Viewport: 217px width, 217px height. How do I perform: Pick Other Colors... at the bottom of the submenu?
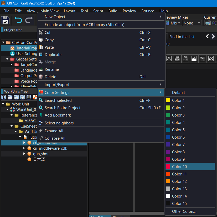coord(184,211)
